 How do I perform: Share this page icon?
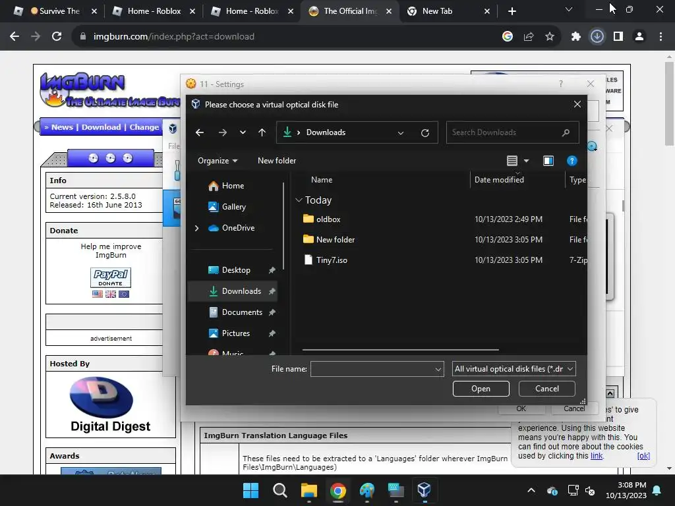coord(529,37)
